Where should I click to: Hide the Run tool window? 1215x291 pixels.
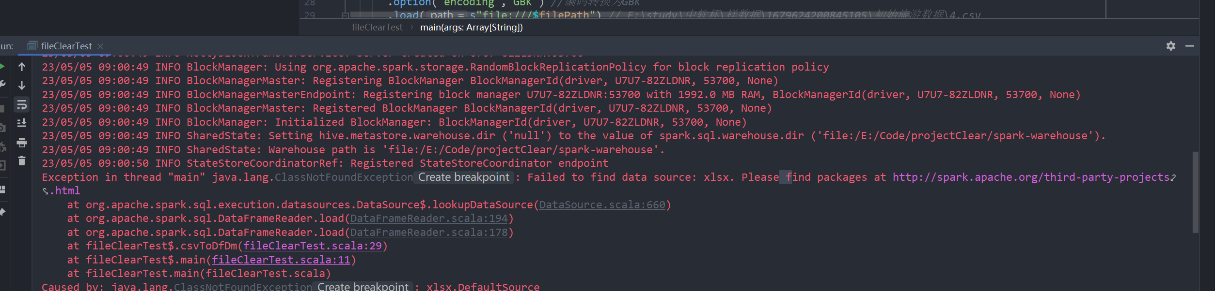point(1189,46)
